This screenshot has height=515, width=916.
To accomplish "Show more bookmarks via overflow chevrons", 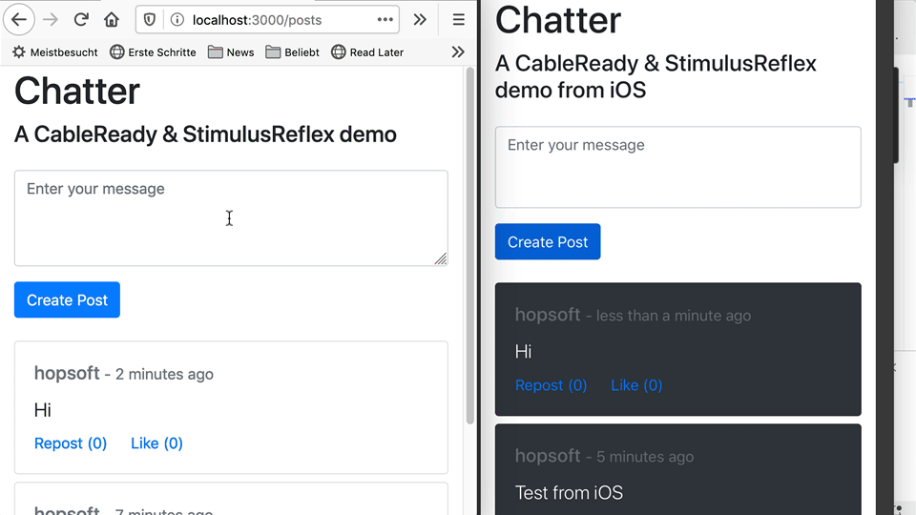I will click(x=458, y=51).
